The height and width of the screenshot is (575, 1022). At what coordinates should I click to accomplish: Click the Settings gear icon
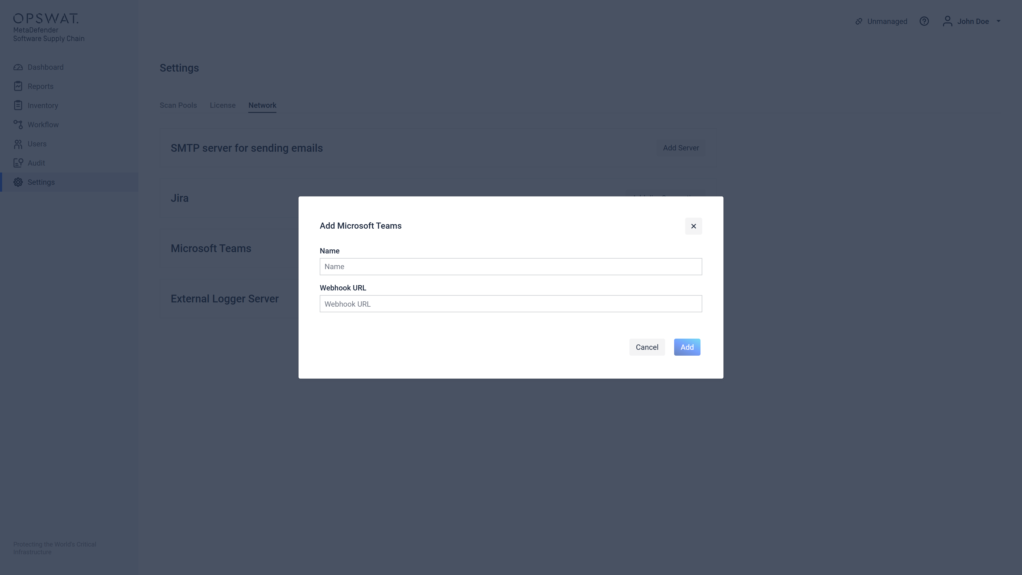point(18,182)
